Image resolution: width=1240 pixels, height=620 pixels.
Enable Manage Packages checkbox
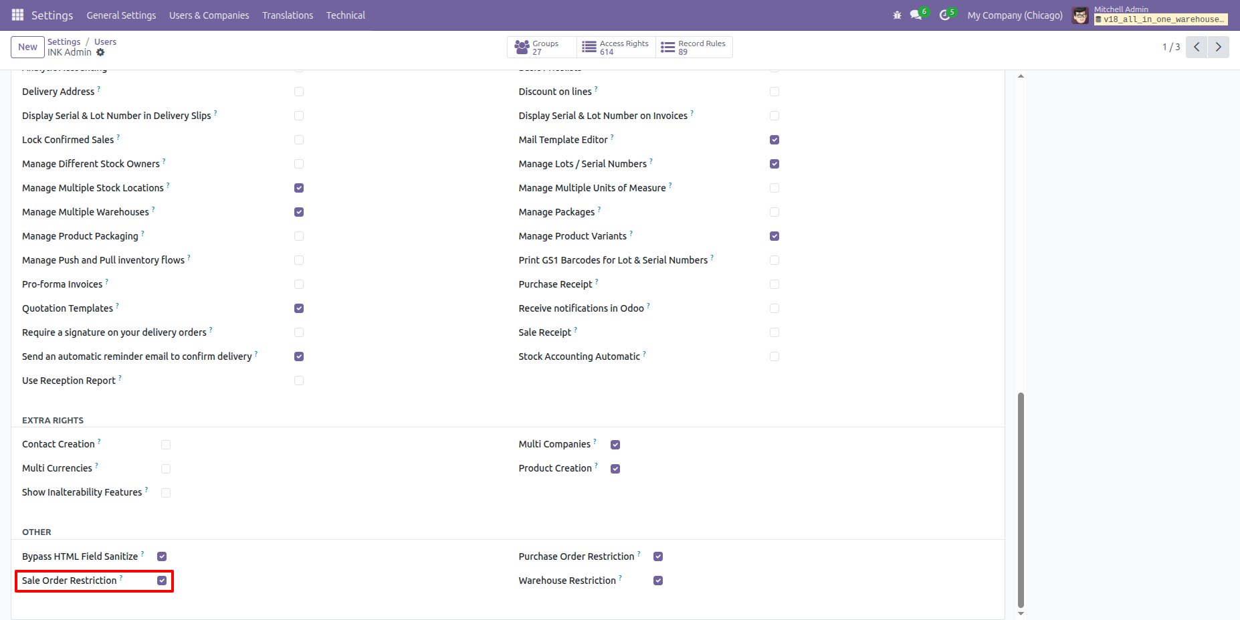774,212
